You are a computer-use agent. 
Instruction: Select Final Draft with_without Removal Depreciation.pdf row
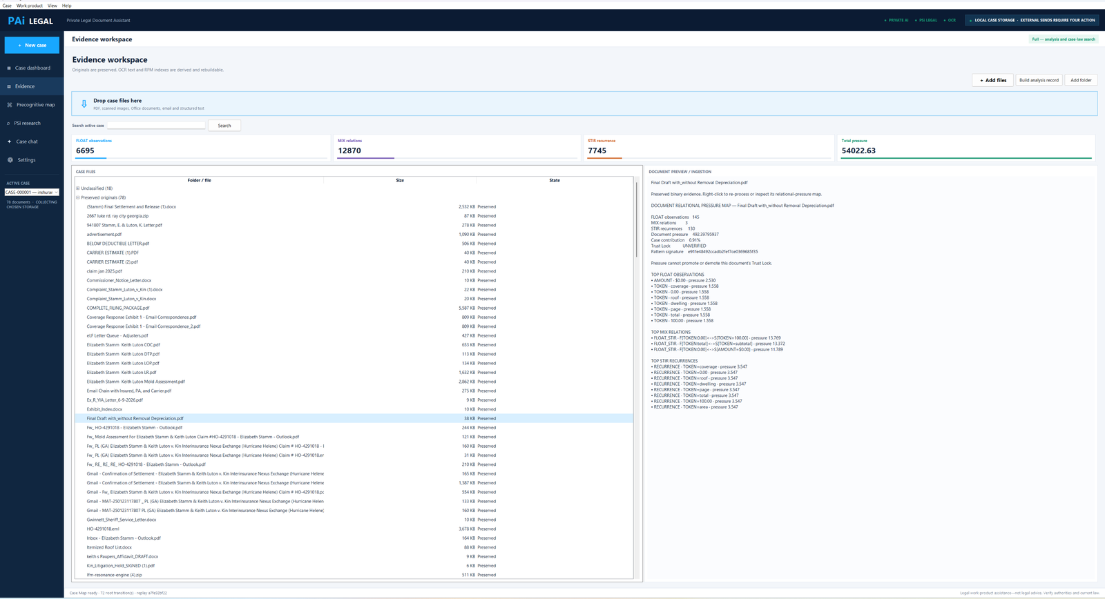tap(354, 418)
